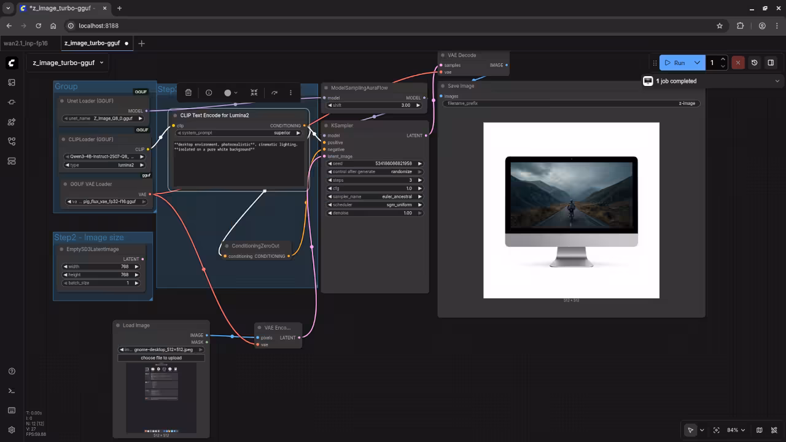Click the generated iMac output image preview
The width and height of the screenshot is (786, 442).
pos(571,210)
